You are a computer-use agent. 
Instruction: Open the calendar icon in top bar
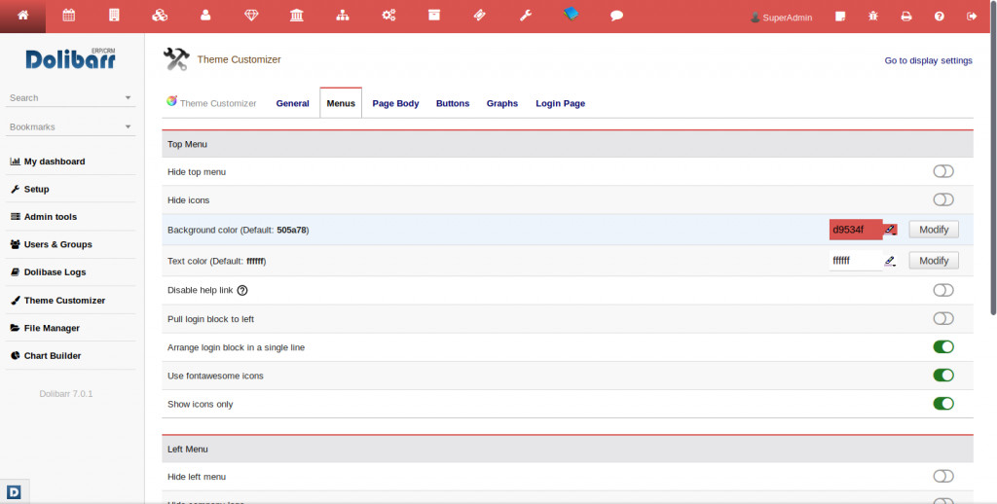(x=68, y=16)
